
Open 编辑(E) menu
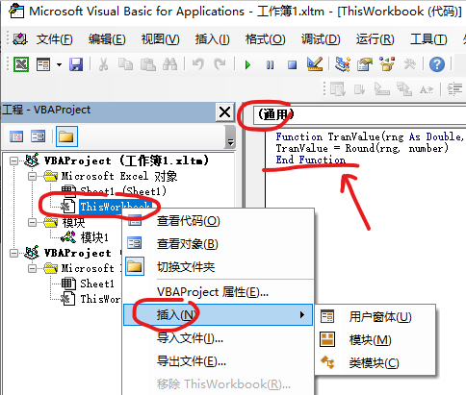(107, 39)
